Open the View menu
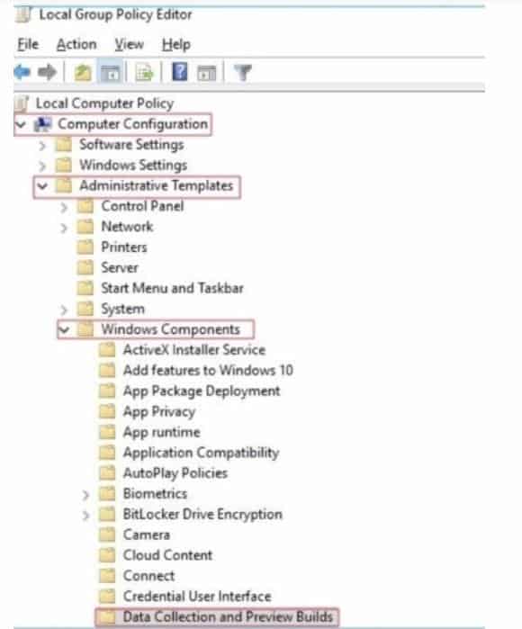 tap(130, 44)
